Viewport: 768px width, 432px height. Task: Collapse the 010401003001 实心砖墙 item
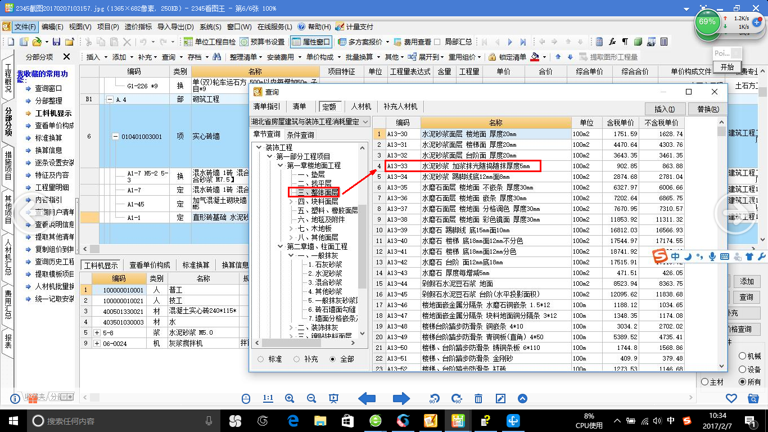click(x=116, y=137)
